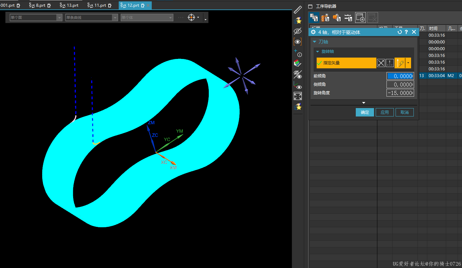
Task: Click the snap point crosshair icon
Action: point(191,18)
